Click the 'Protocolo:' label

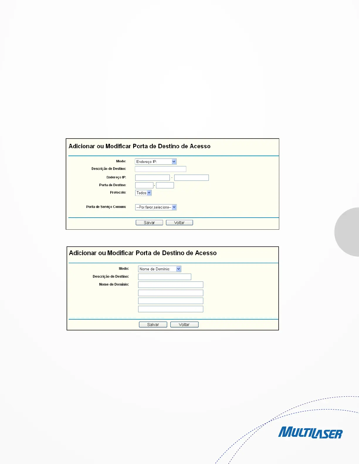tap(118, 192)
